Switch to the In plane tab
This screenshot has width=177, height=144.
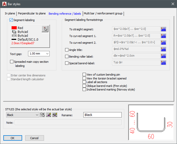[x=10, y=13]
